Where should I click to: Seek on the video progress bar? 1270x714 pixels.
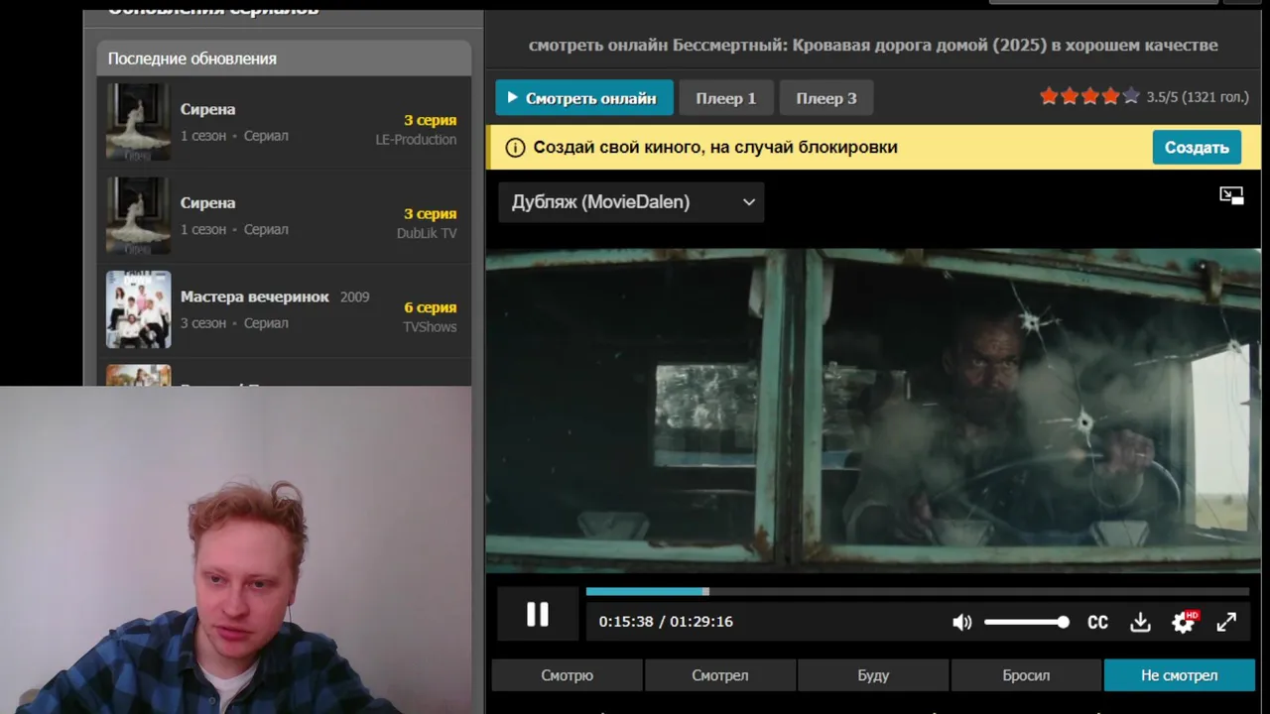tap(917, 591)
